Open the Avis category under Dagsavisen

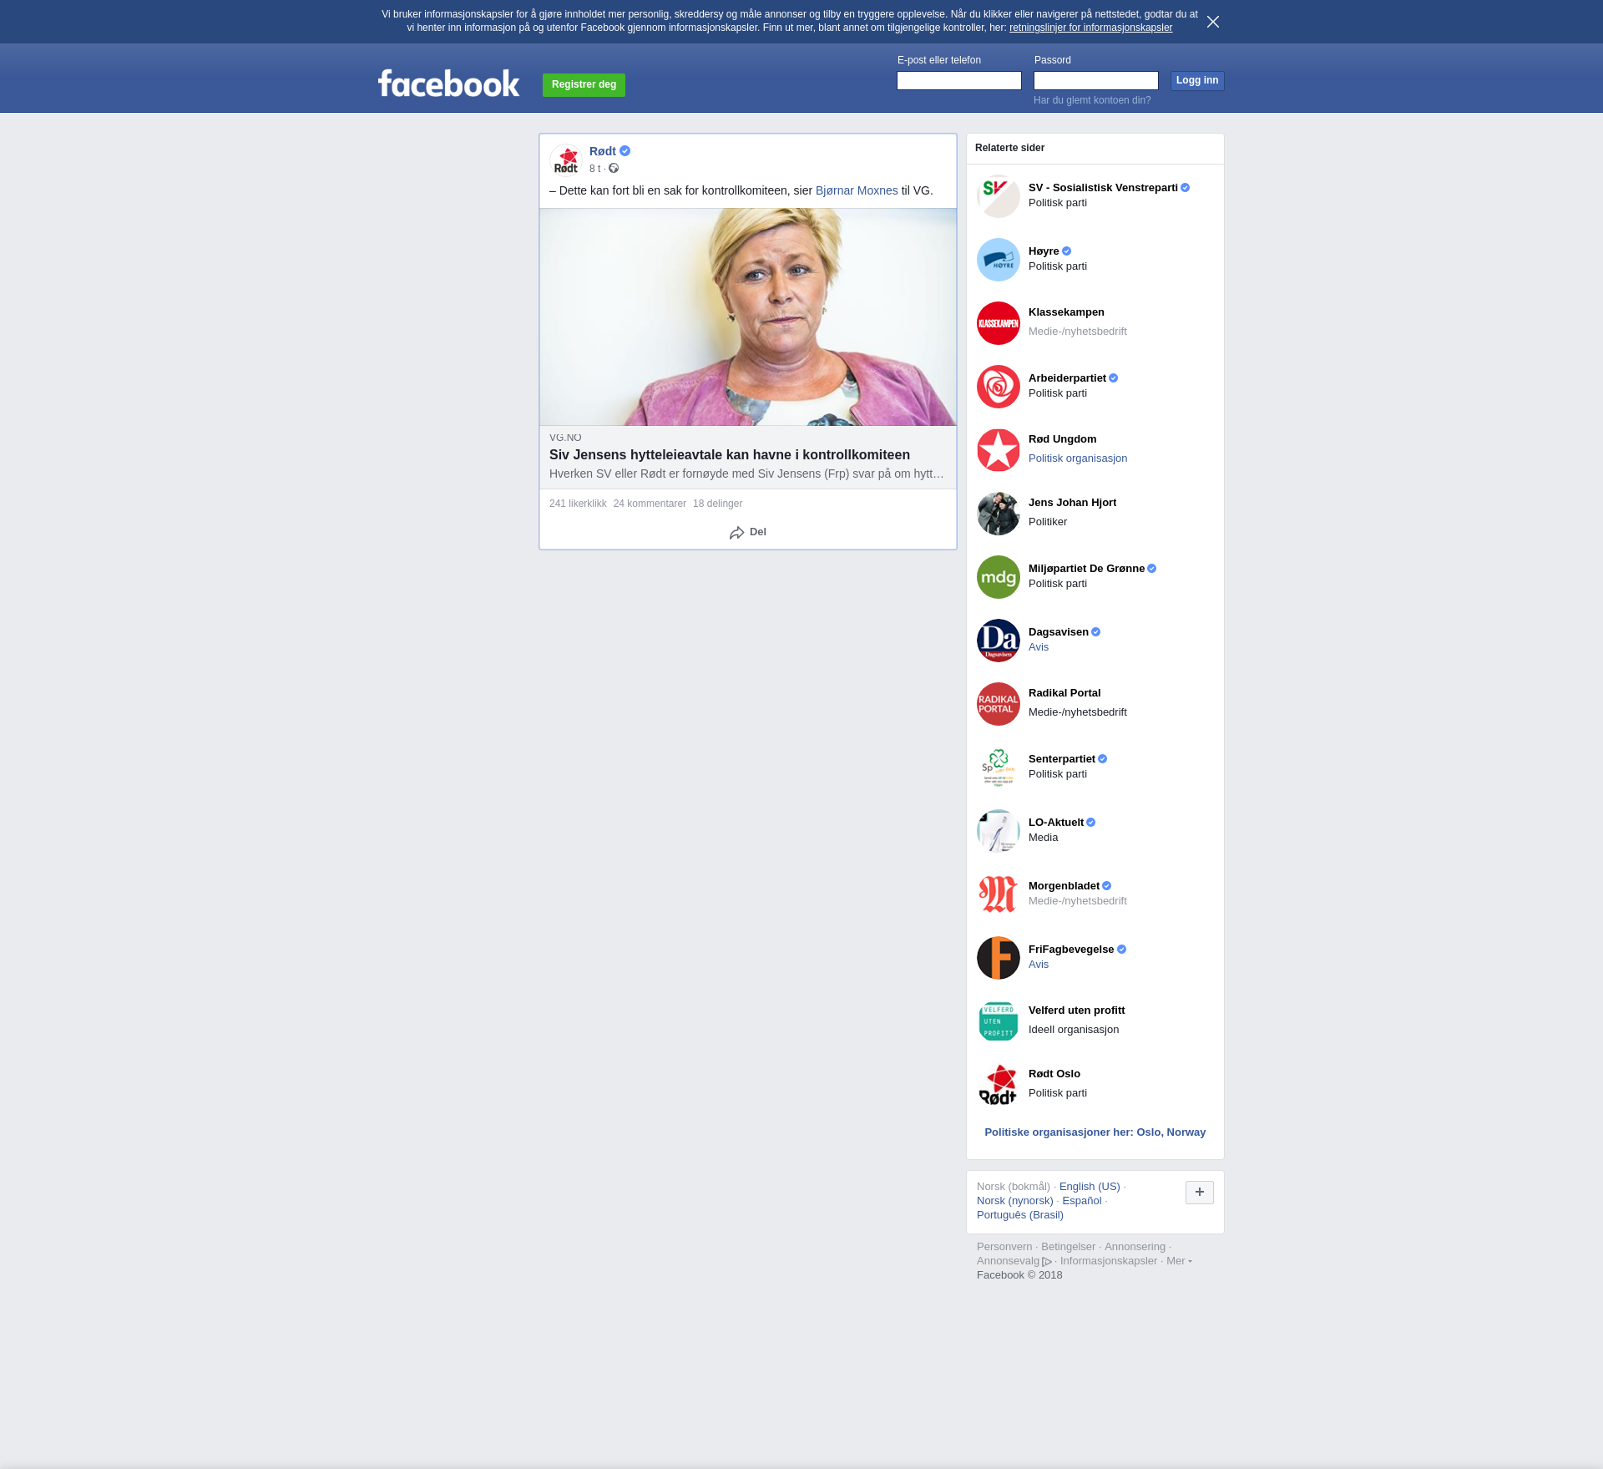tap(1039, 647)
